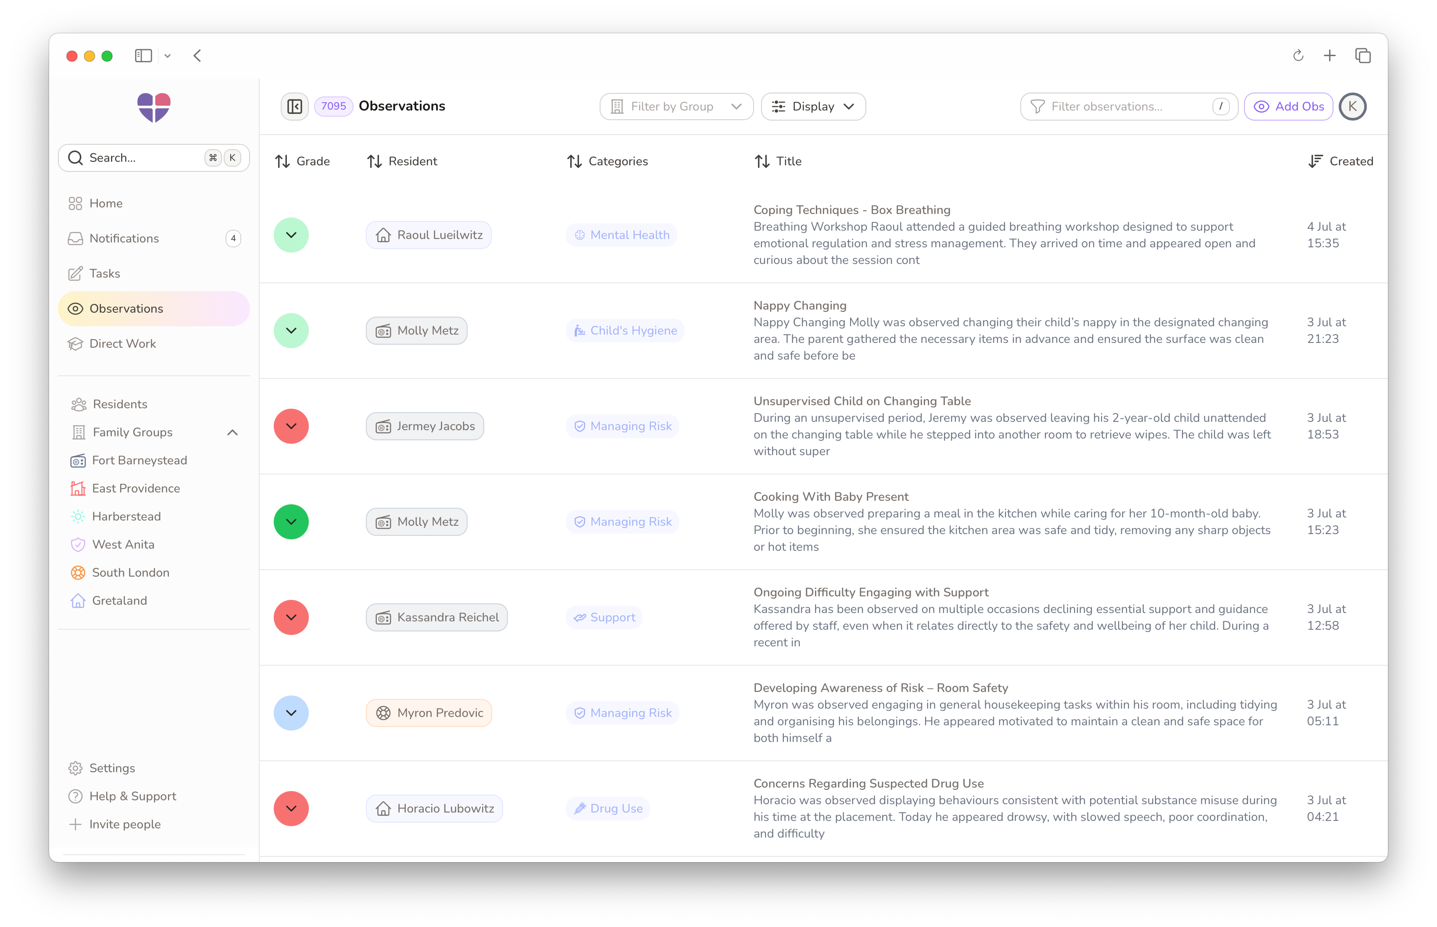Screen dimensions: 1437x927
Task: Reload the page with the refresh icon
Action: [x=1298, y=56]
